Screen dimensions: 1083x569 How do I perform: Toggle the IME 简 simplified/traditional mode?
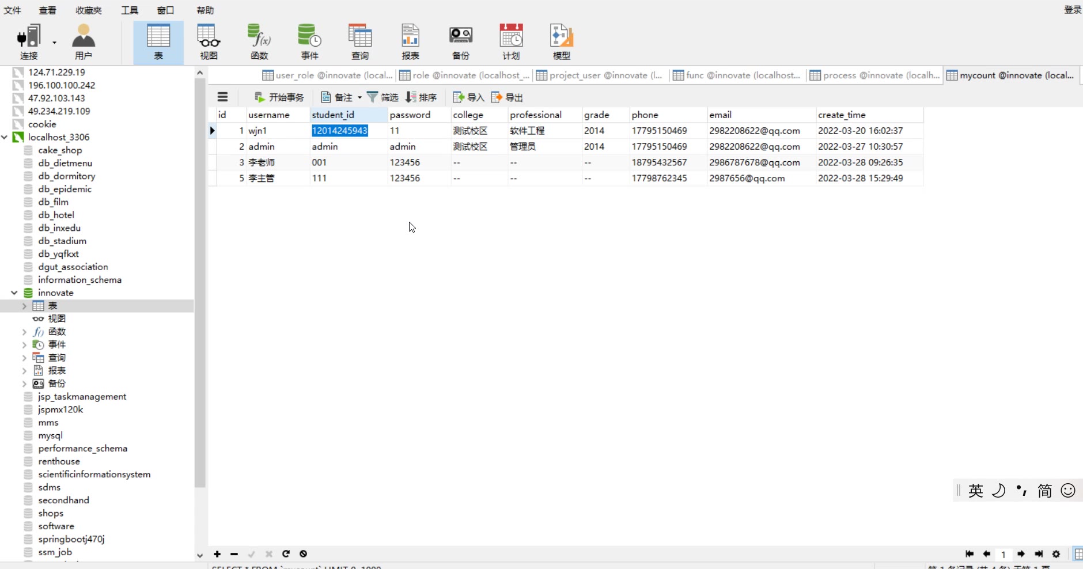coord(1045,491)
